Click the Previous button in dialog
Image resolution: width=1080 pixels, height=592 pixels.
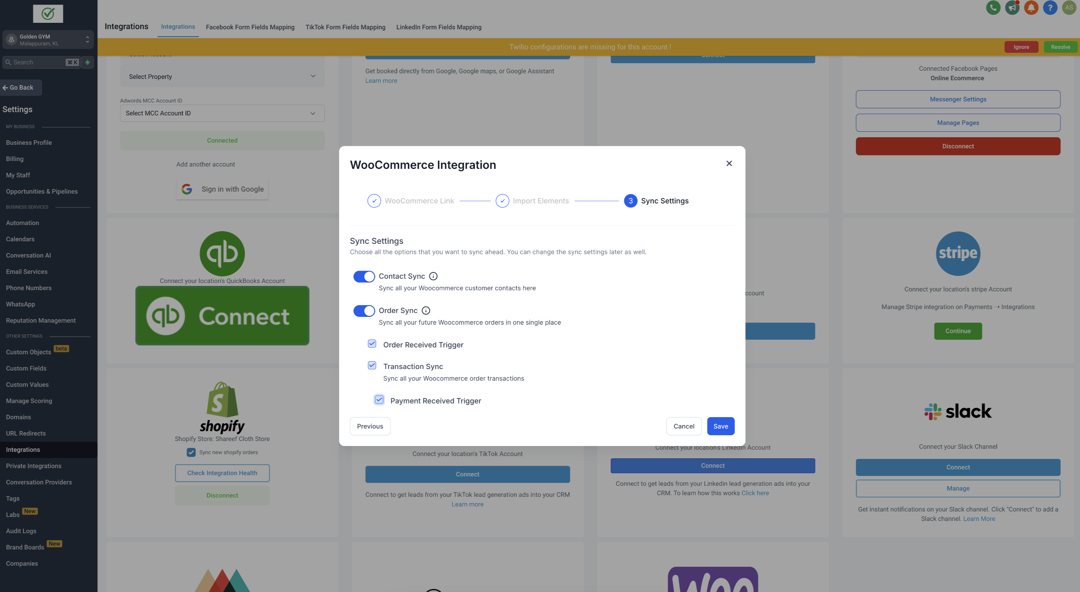370,426
